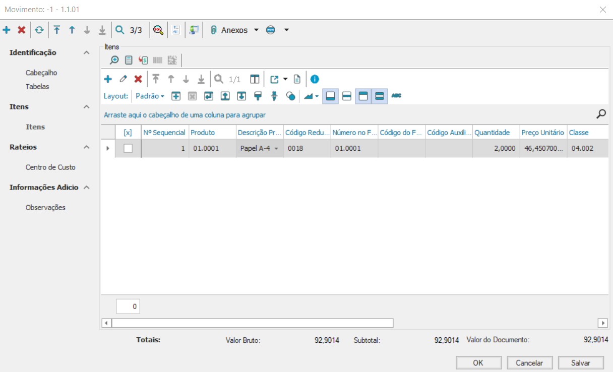The width and height of the screenshot is (613, 372).
Task: Click the paint roller format icon
Action: (258, 96)
